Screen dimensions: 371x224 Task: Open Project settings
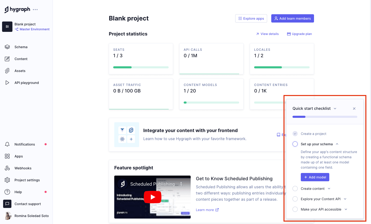pos(27,180)
